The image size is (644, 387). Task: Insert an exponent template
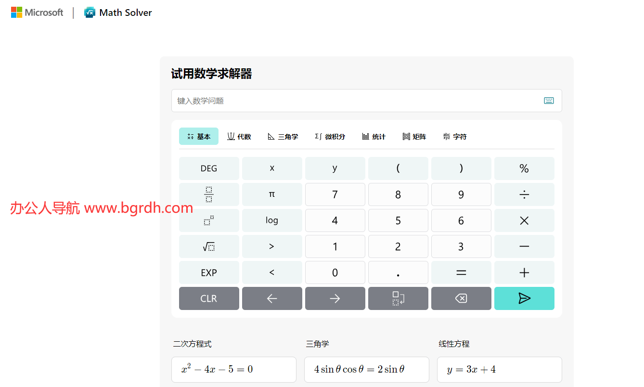209,220
